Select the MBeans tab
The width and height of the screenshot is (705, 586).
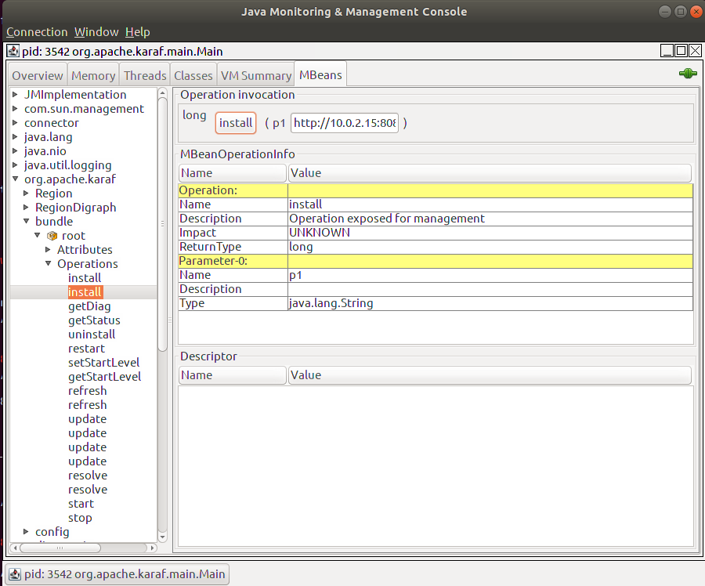(320, 74)
